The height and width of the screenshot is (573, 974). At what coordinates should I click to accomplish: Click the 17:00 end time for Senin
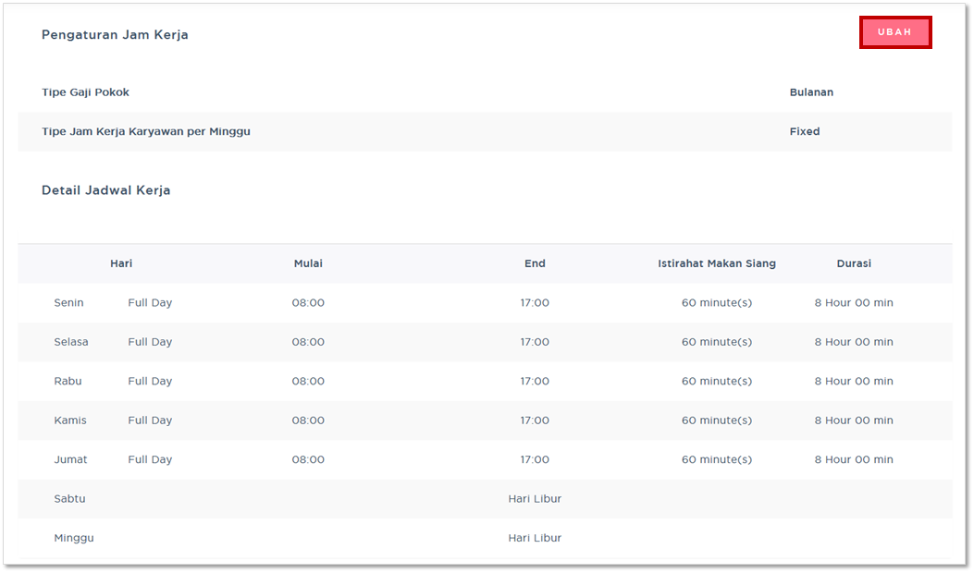pos(535,303)
